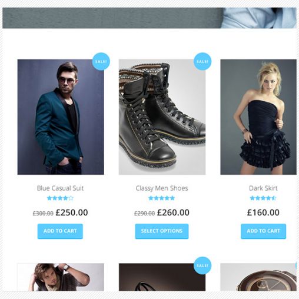Viewport: 299px width, 299px height.
Task: Click the woman in dark skirt photo
Action: click(258, 117)
